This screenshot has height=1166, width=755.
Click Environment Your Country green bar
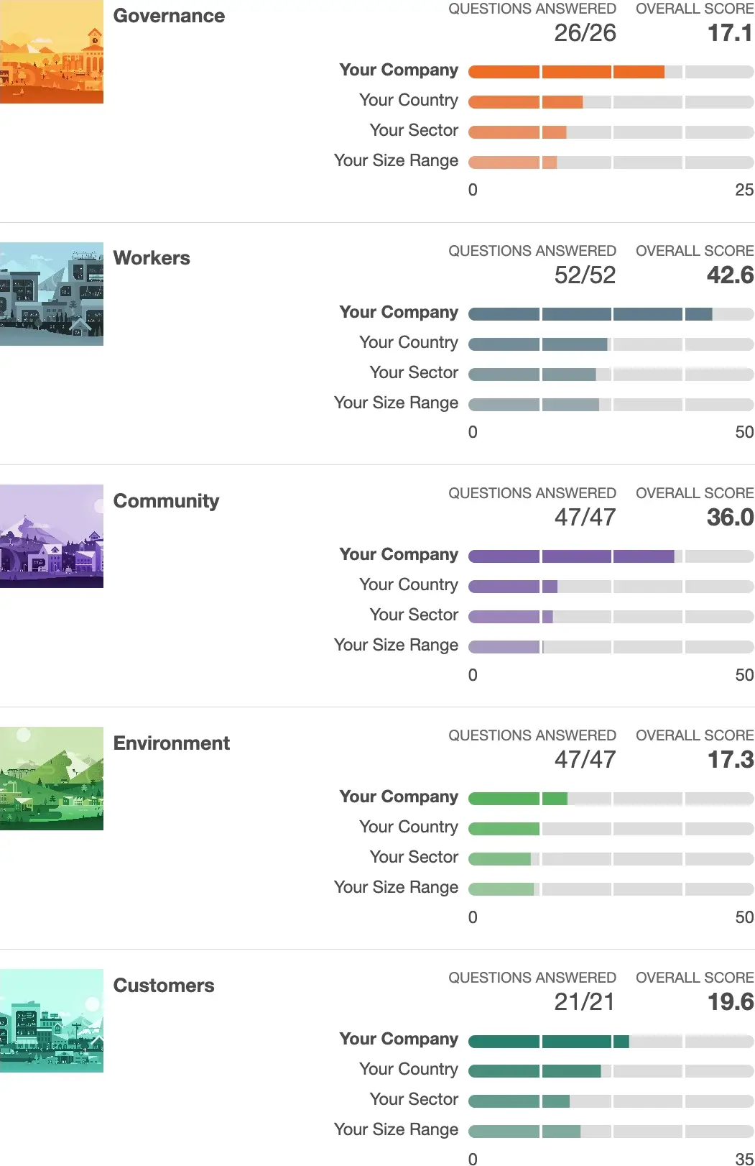[x=611, y=829]
